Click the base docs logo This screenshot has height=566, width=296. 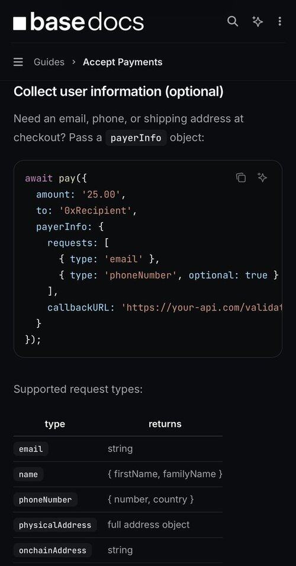[79, 22]
